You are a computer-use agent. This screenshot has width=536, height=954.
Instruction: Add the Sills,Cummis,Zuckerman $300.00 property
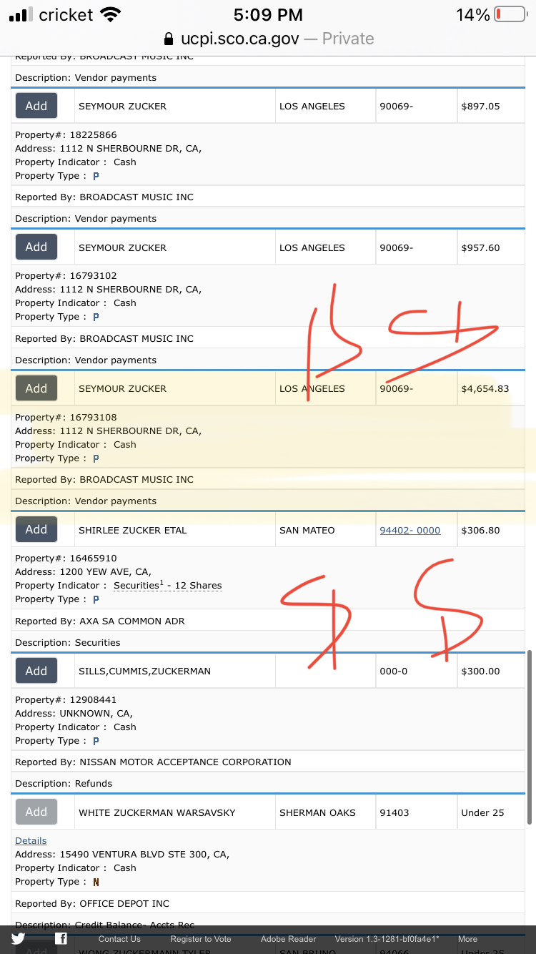[36, 671]
